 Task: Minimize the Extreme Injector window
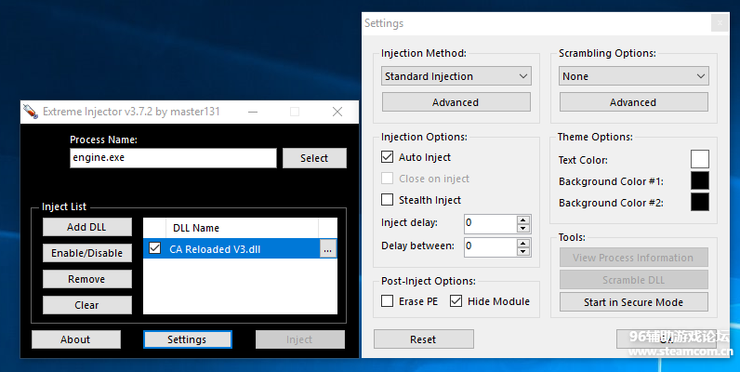pyautogui.click(x=253, y=112)
